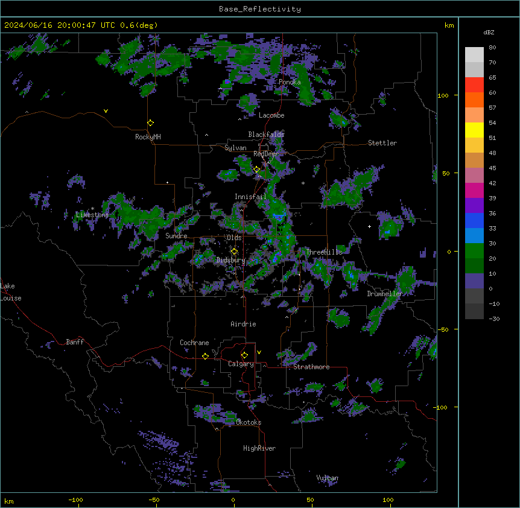520x508 pixels.
Task: Click the bright green swatch in dBZ legend
Action: click(x=474, y=251)
